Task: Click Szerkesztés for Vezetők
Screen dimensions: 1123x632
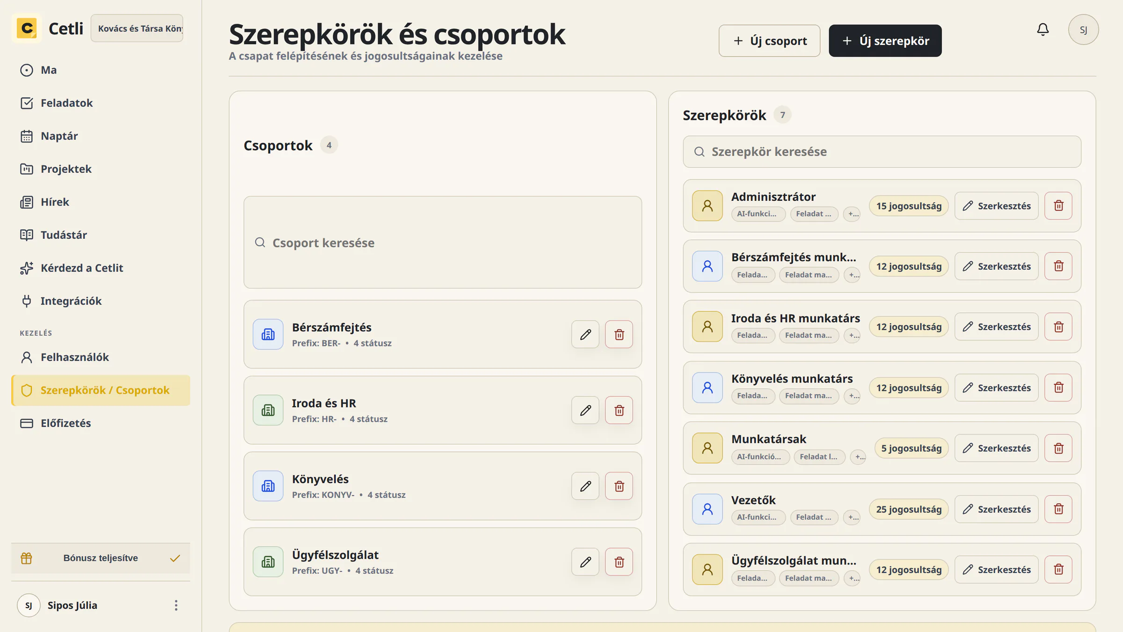Action: (x=996, y=509)
